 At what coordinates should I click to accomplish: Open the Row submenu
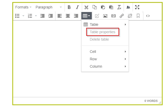pos(105,59)
